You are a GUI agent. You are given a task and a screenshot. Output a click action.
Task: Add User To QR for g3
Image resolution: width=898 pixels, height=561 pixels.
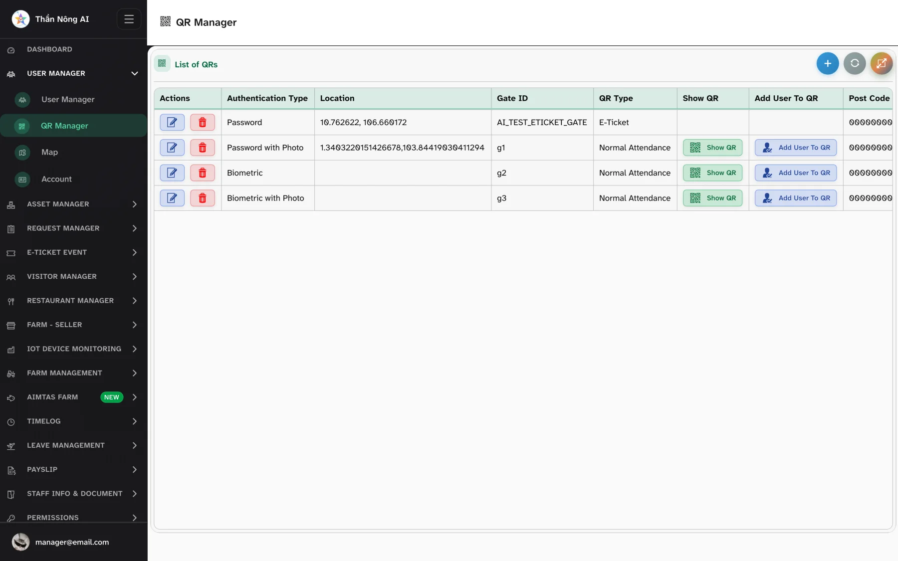point(796,198)
